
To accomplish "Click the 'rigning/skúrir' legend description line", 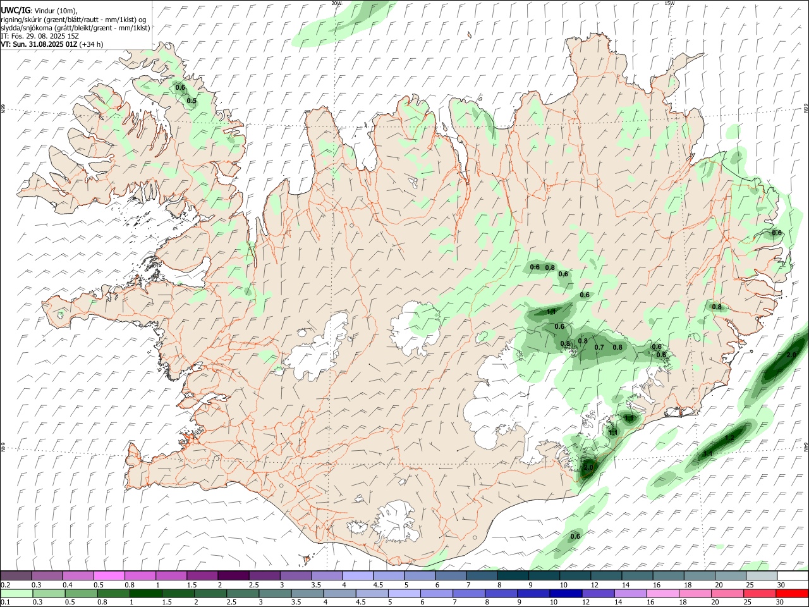I will coord(73,19).
